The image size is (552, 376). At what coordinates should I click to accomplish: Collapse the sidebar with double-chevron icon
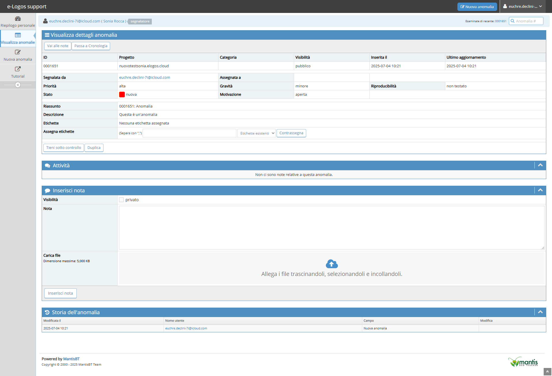[18, 85]
